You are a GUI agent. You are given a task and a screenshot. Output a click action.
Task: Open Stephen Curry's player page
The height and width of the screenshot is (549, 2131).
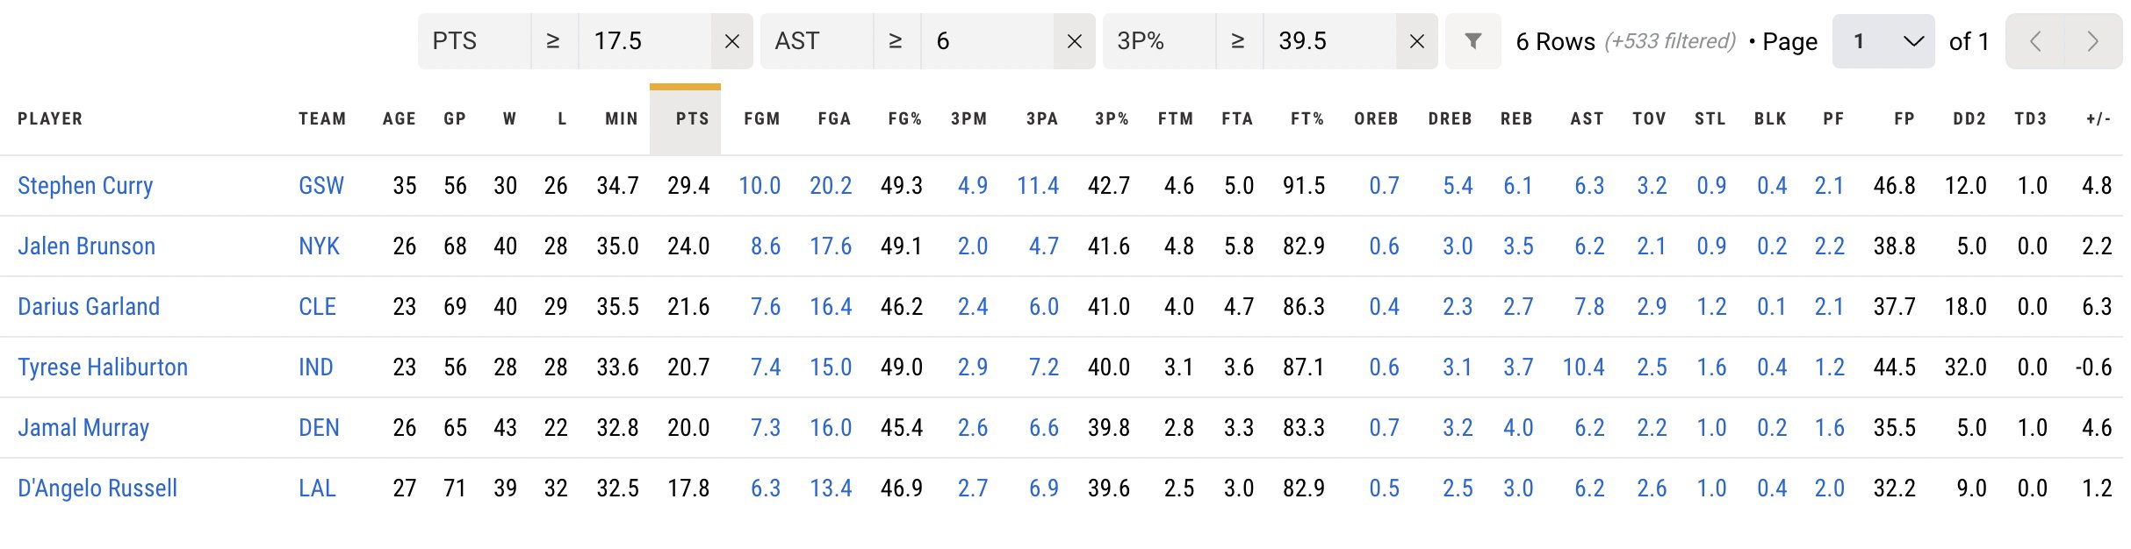(x=86, y=186)
